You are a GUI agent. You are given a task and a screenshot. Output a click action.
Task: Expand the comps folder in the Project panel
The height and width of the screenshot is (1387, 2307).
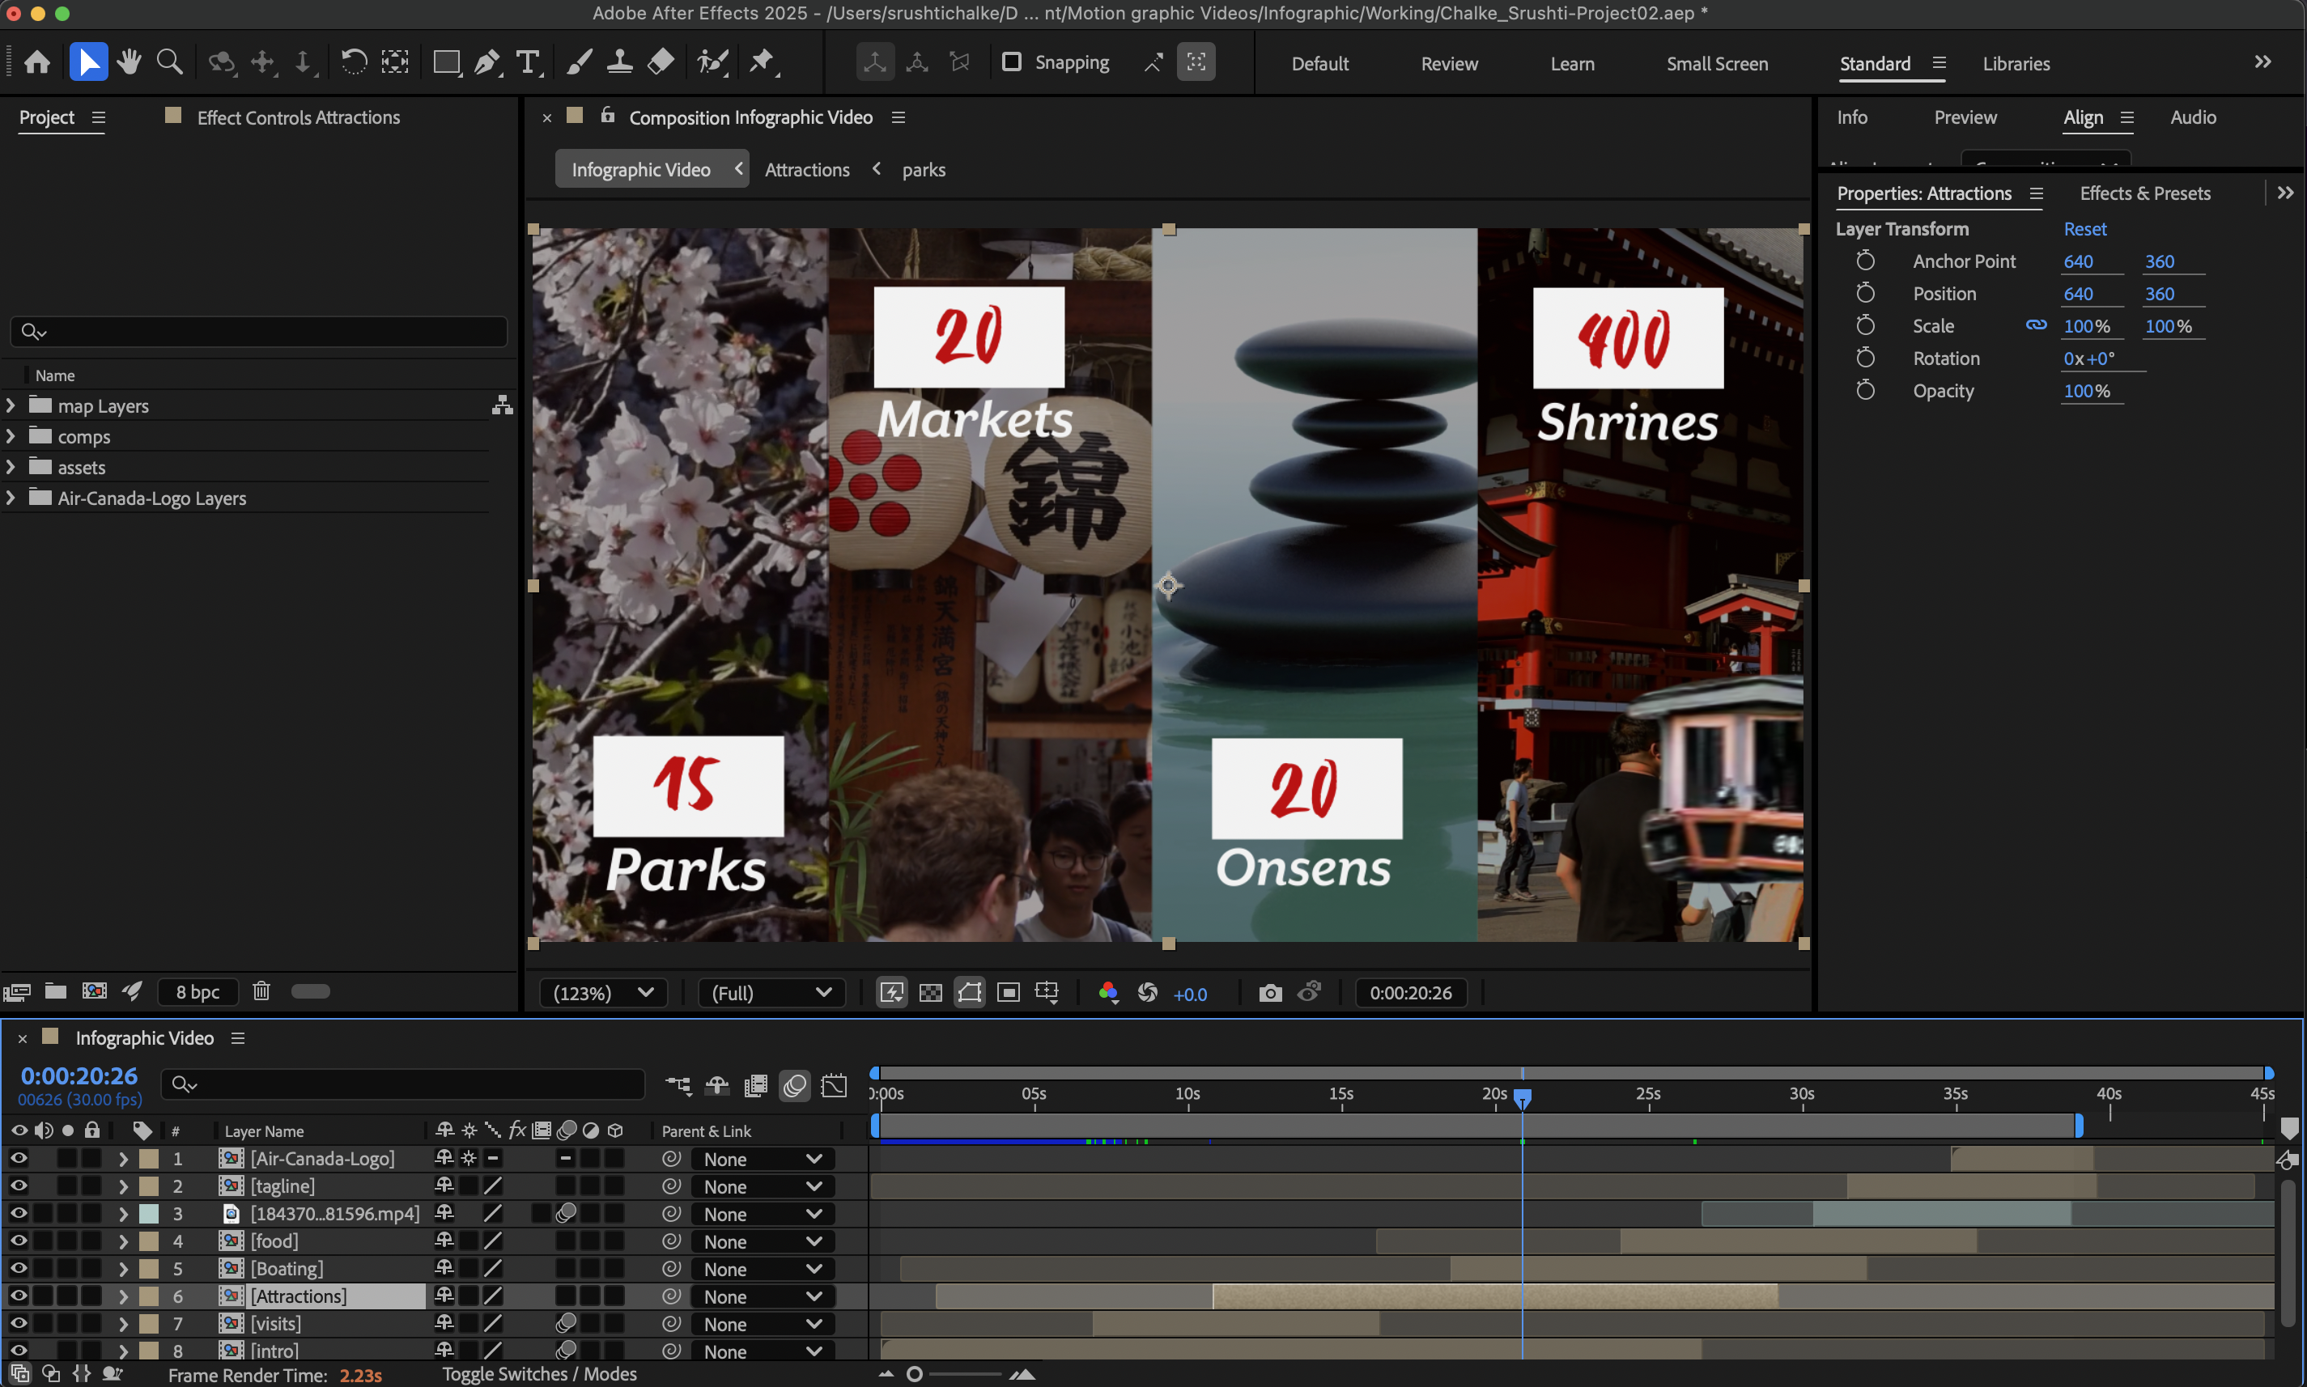point(11,435)
